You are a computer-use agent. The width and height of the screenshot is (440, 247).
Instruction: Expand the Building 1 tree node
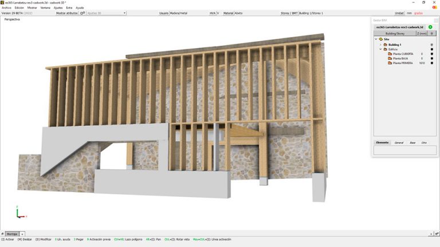pos(380,45)
